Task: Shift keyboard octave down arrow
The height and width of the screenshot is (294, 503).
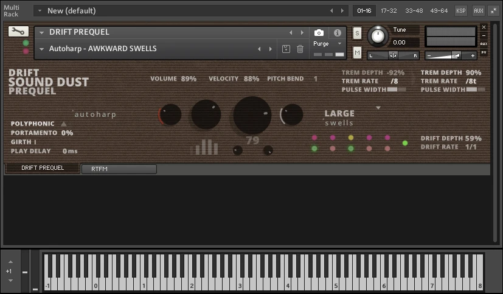Action: 10,281
